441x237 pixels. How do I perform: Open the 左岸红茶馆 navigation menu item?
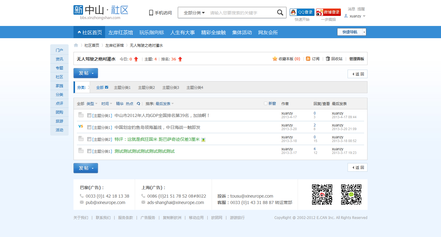(121, 32)
